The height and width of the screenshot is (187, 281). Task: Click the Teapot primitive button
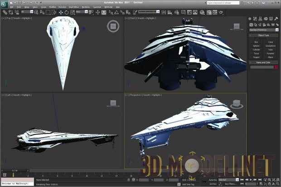[257, 57]
